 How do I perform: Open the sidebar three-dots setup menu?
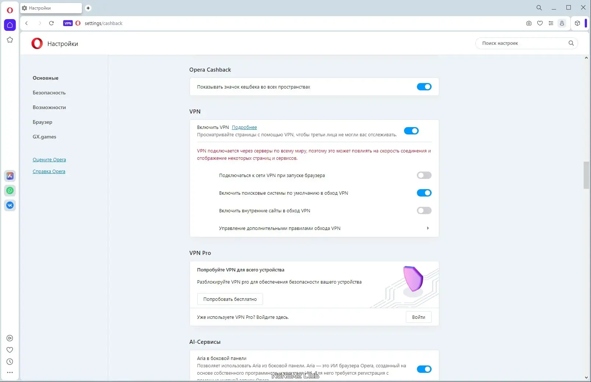[x=10, y=372]
